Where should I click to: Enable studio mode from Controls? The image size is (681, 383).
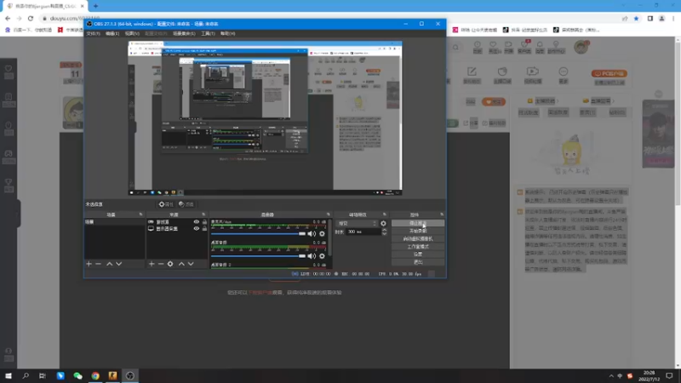coord(418,247)
